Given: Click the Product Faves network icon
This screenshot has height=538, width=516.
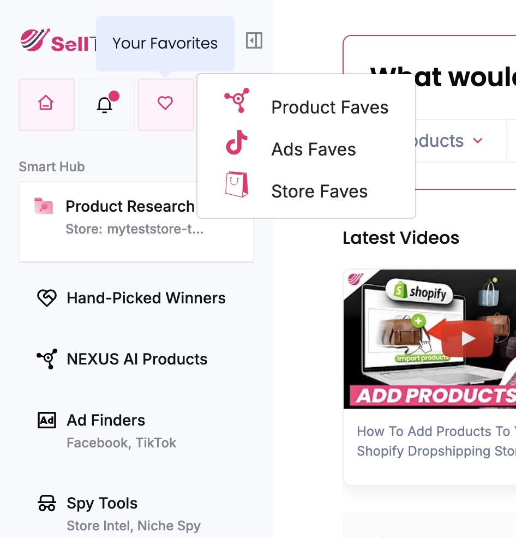Looking at the screenshot, I should coord(237,100).
